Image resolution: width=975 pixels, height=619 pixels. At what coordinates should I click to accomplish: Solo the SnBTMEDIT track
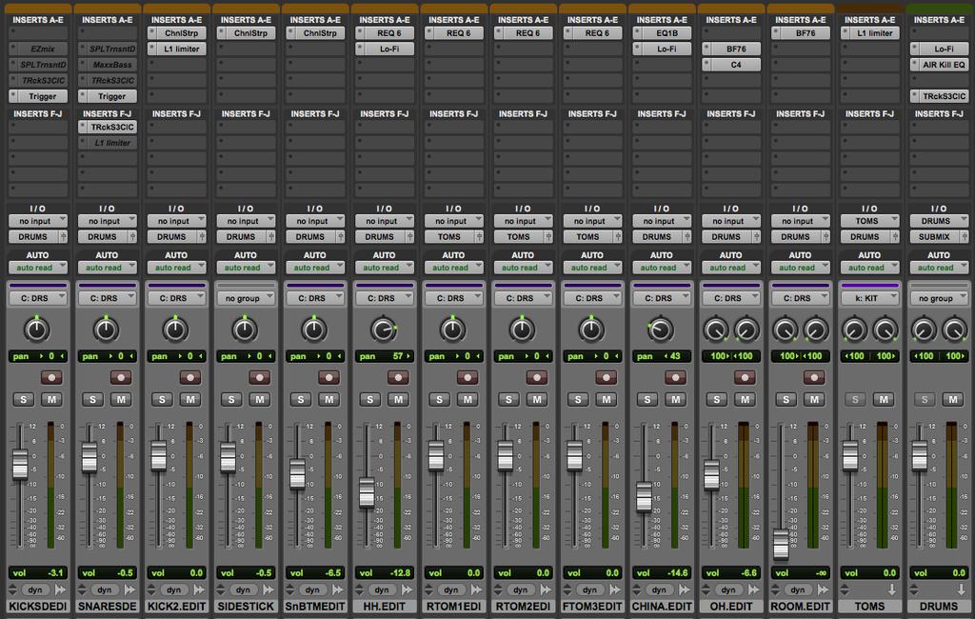coord(301,400)
